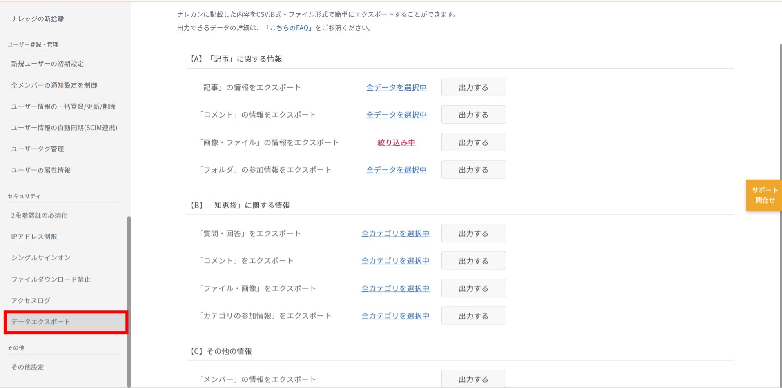
Task: Open 絞り込み中 filter for 画像・ファイル
Action: tap(396, 142)
